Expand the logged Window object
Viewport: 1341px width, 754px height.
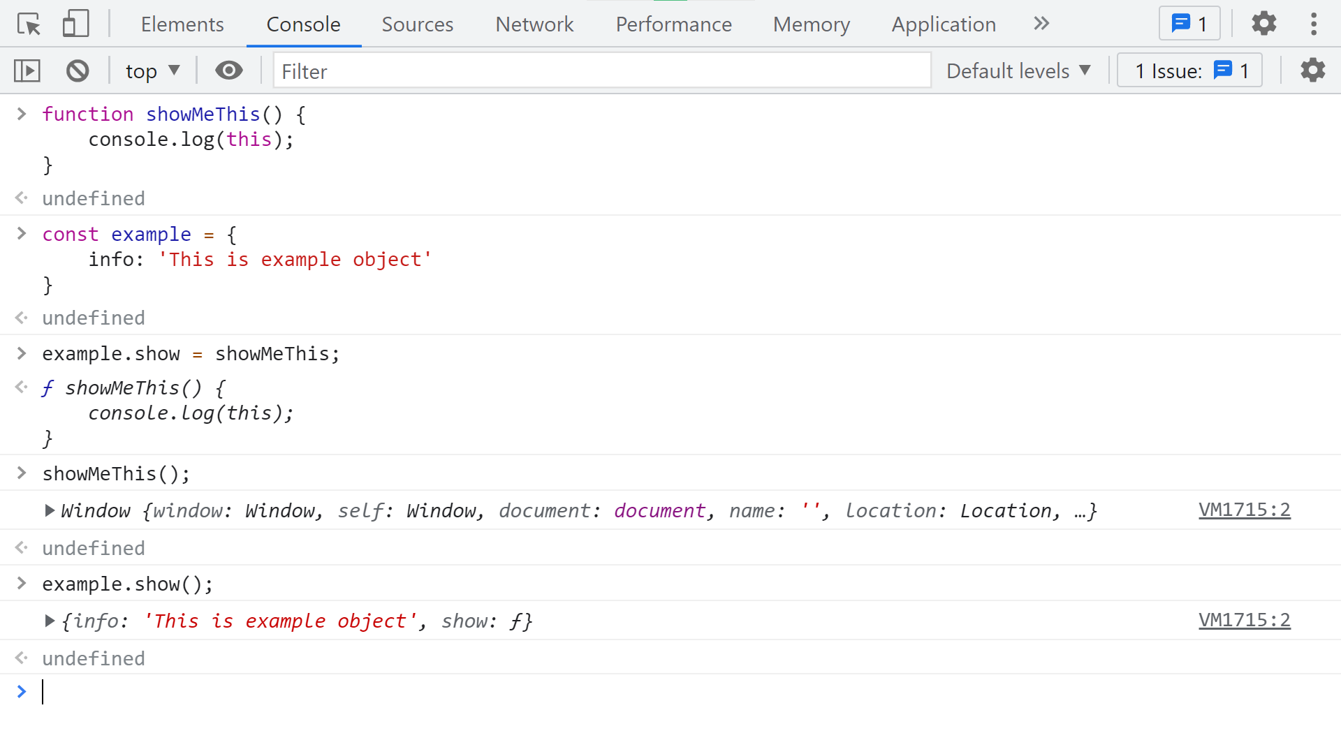point(50,510)
